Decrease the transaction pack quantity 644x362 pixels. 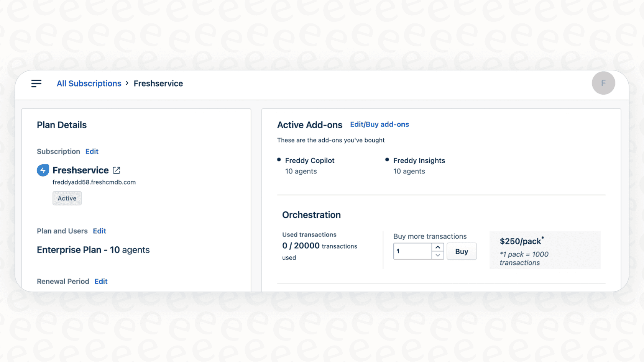tap(438, 256)
